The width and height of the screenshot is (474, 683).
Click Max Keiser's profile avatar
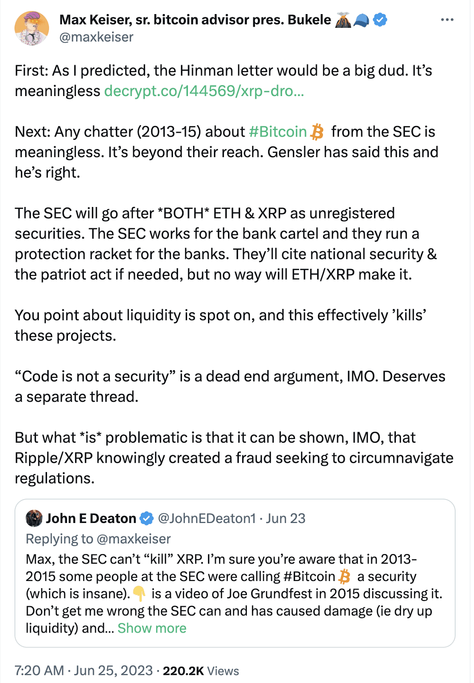tap(32, 28)
